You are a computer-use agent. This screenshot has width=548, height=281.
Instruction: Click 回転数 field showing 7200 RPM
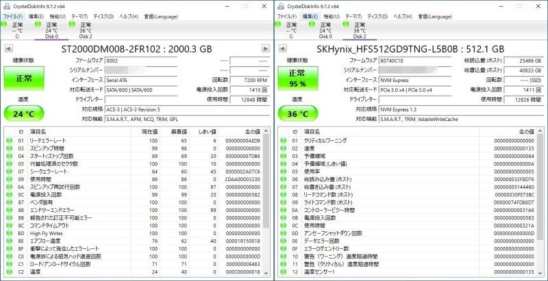point(249,80)
